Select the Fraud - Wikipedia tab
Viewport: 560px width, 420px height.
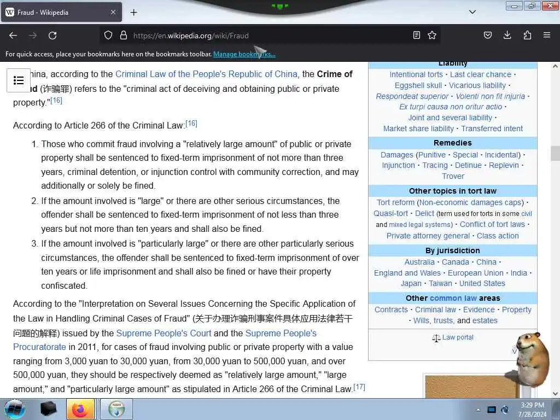click(61, 12)
